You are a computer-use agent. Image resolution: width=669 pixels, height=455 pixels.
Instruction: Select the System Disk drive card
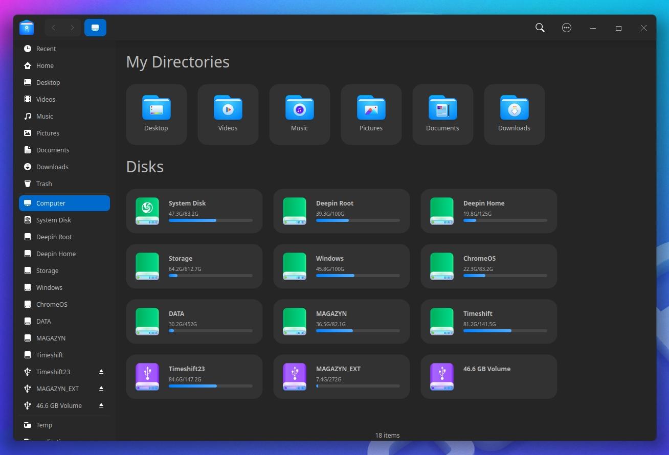pyautogui.click(x=194, y=211)
